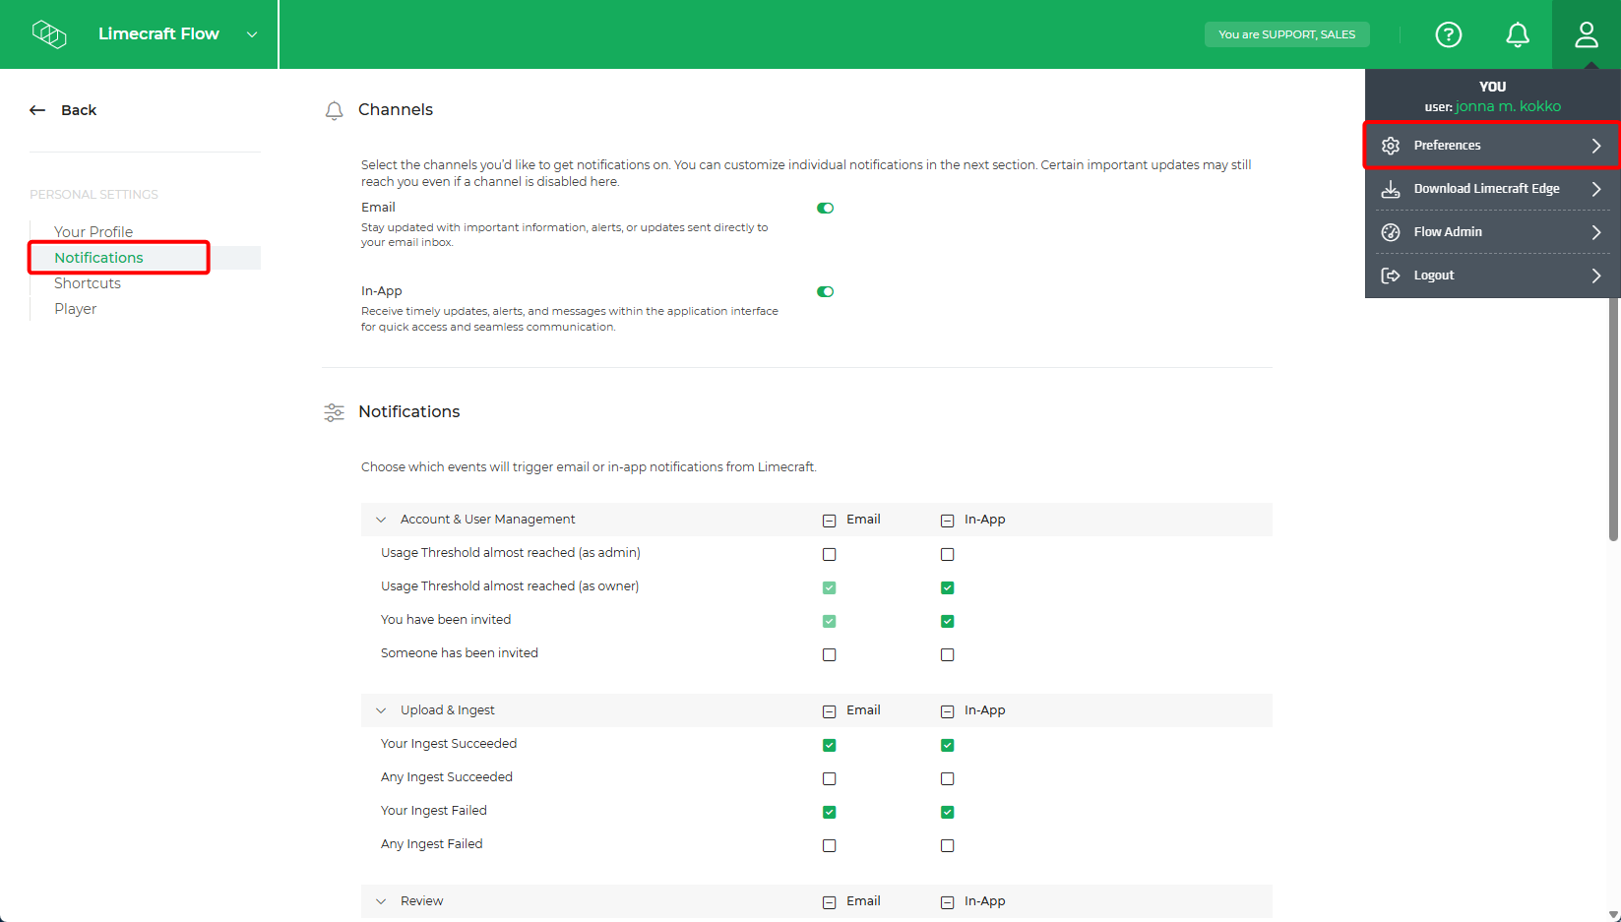This screenshot has height=922, width=1621.
Task: Click the Logout icon in the menu
Action: coord(1391,275)
